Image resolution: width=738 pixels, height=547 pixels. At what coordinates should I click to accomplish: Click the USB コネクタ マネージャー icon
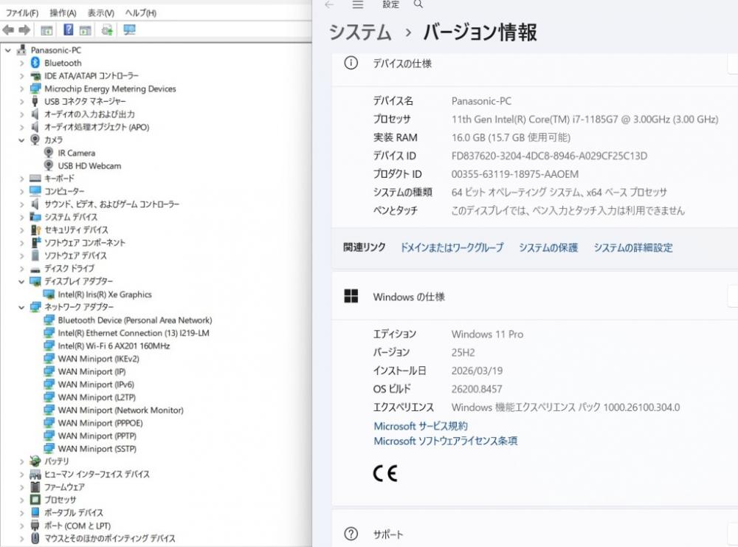(x=35, y=101)
